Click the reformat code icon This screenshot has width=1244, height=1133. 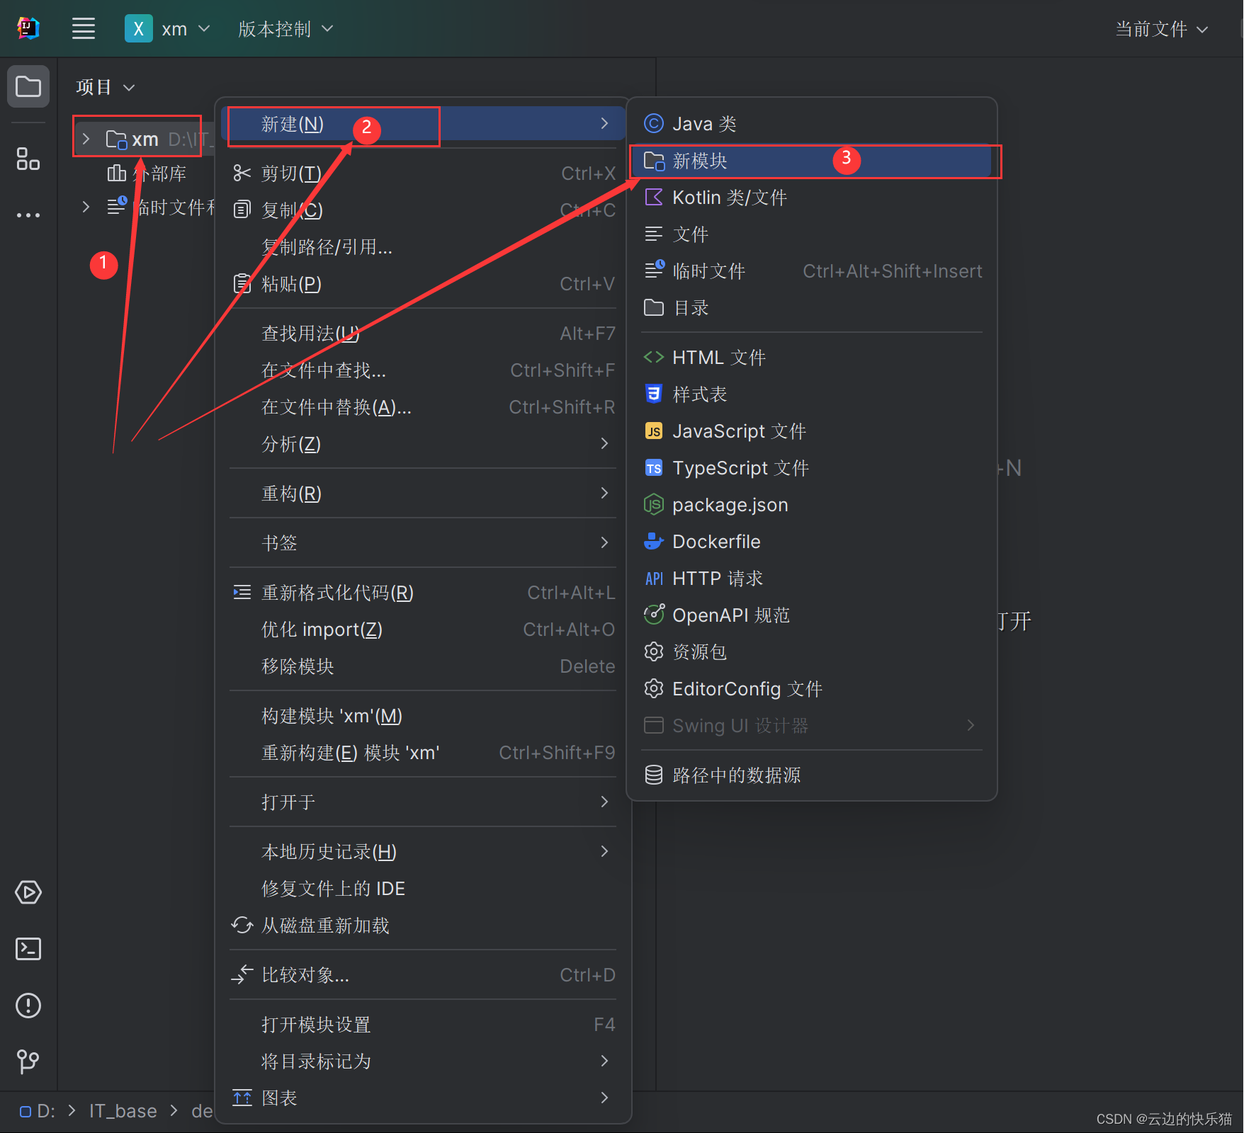pos(242,592)
